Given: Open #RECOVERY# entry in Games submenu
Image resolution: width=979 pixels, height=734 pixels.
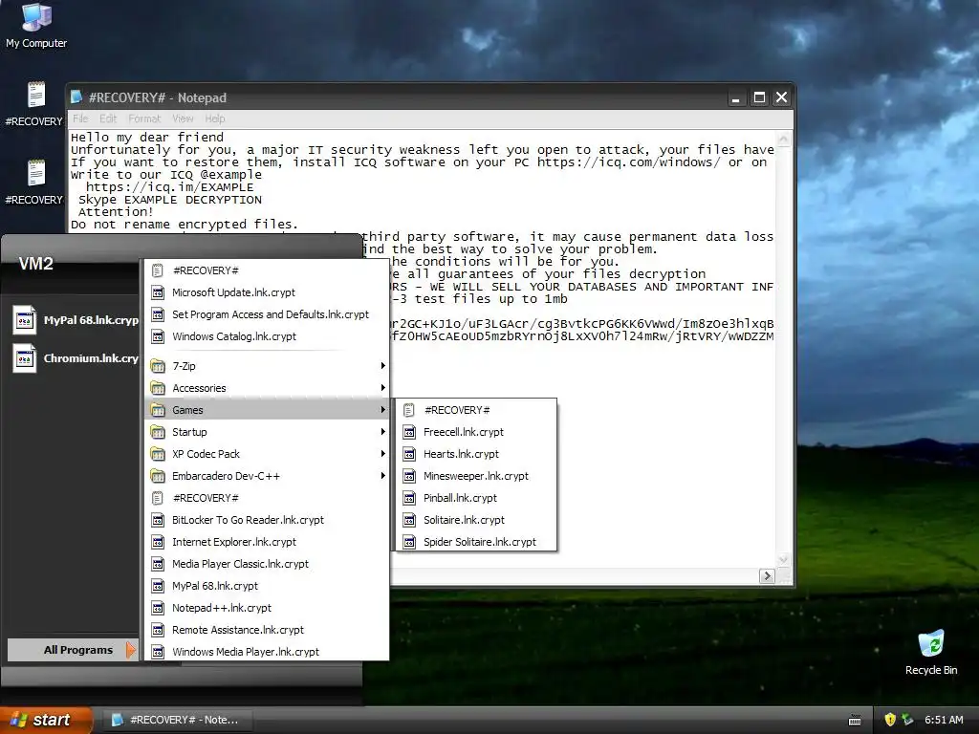Looking at the screenshot, I should point(476,410).
